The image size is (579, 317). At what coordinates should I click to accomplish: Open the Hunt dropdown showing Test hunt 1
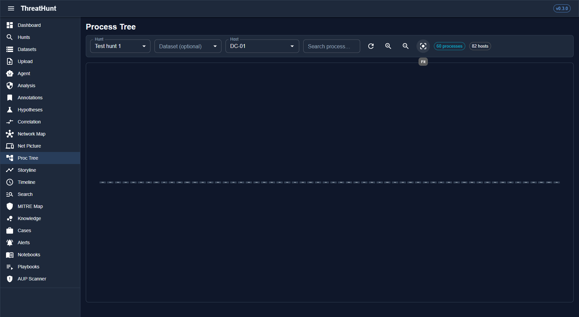(120, 46)
